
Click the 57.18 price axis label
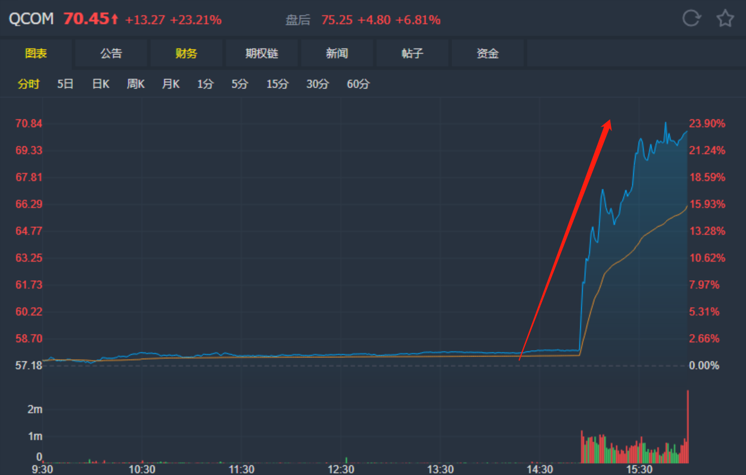[x=29, y=365]
